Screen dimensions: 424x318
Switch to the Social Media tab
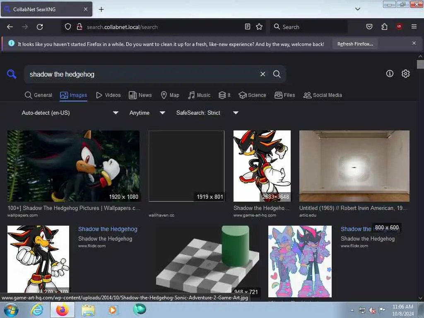[323, 95]
